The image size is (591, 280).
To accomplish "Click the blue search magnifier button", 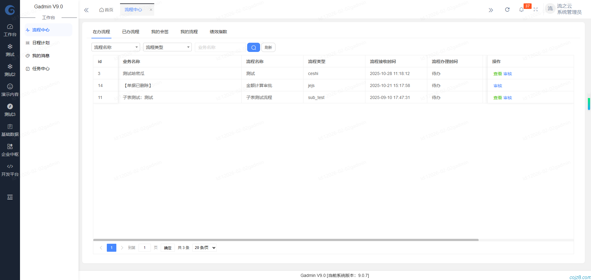I will 253,47.
